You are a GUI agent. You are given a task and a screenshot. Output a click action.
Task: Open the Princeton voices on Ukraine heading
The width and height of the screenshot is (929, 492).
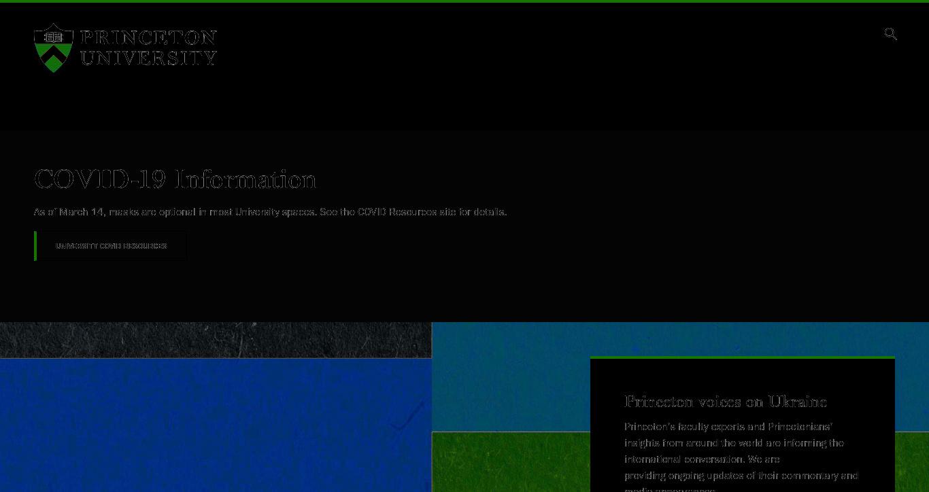click(x=726, y=402)
